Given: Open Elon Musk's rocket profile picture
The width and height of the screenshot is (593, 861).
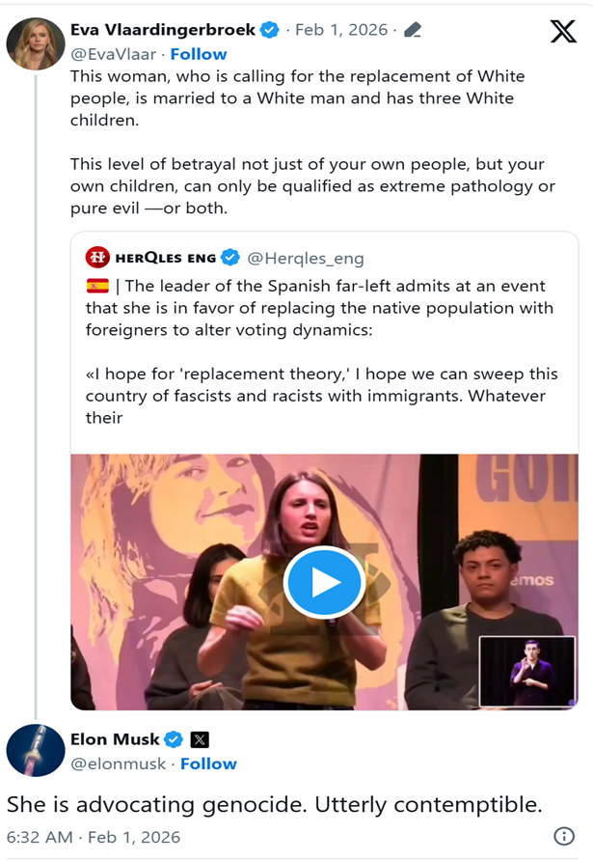Looking at the screenshot, I should tap(36, 750).
